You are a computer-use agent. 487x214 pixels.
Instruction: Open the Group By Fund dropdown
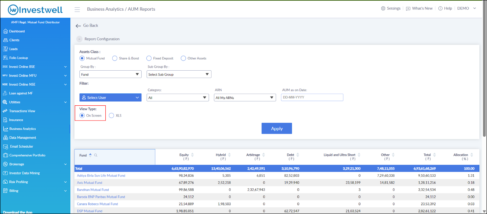click(x=110, y=74)
